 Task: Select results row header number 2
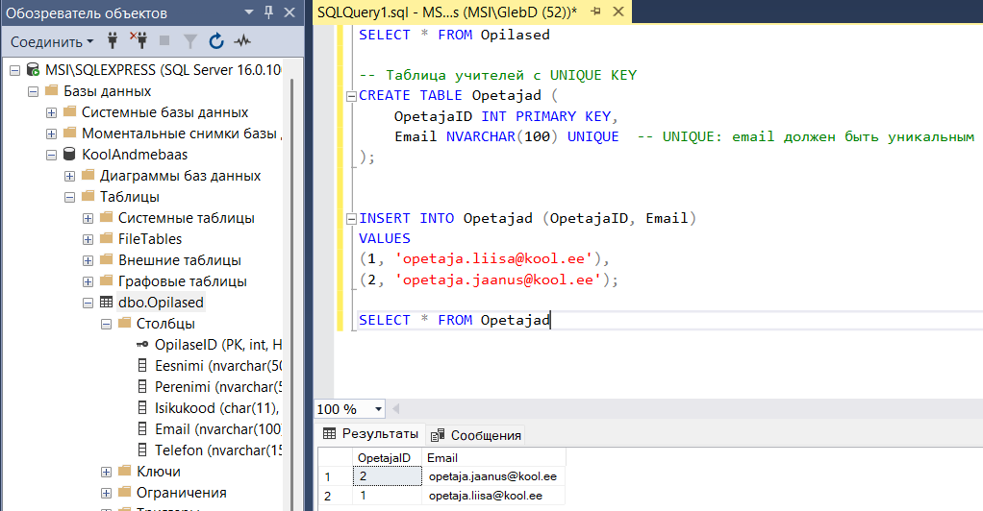(336, 496)
